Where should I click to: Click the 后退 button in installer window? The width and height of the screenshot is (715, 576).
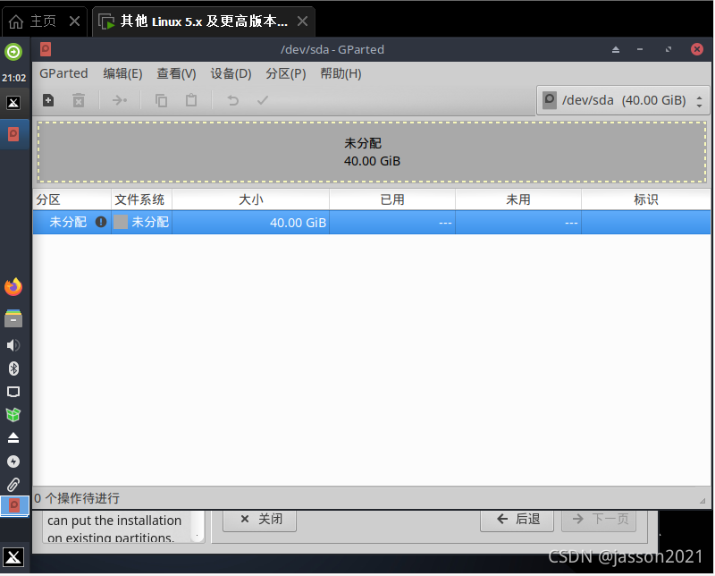coord(517,520)
